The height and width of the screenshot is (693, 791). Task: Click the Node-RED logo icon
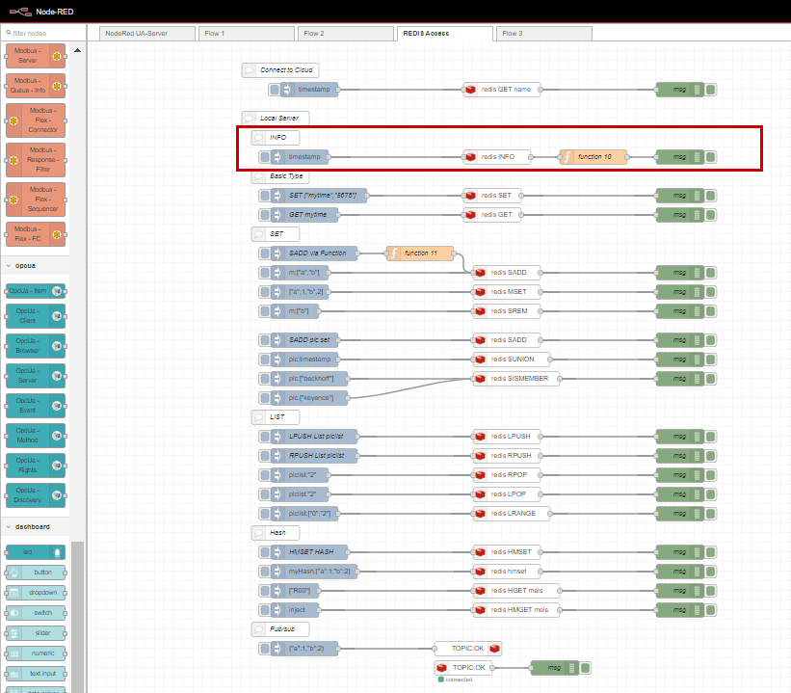click(x=20, y=12)
